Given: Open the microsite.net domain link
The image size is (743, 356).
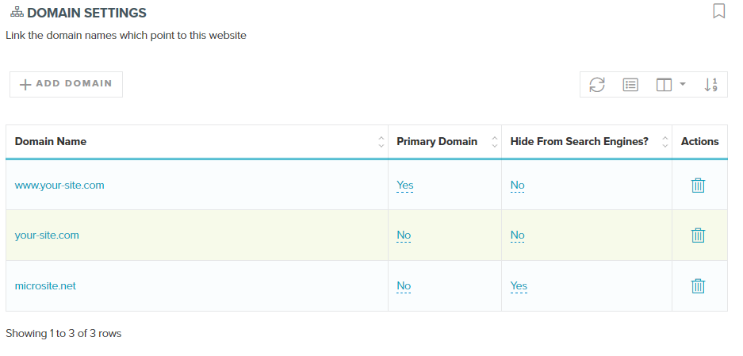Looking at the screenshot, I should pyautogui.click(x=45, y=286).
